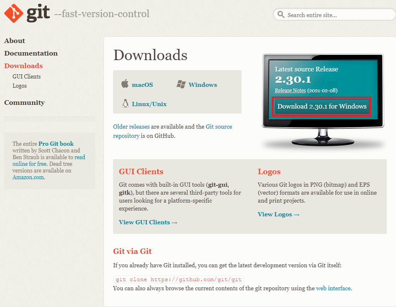The image size is (396, 307).
Task: Open the Documentation section
Action: [x=31, y=53]
